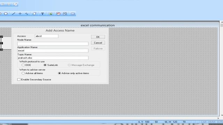Select the diagonal Line tool

pyautogui.click(x=14, y=14)
